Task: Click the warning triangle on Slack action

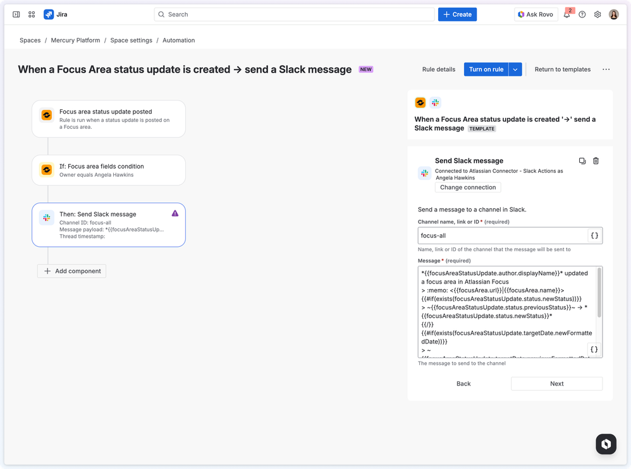Action: click(175, 213)
